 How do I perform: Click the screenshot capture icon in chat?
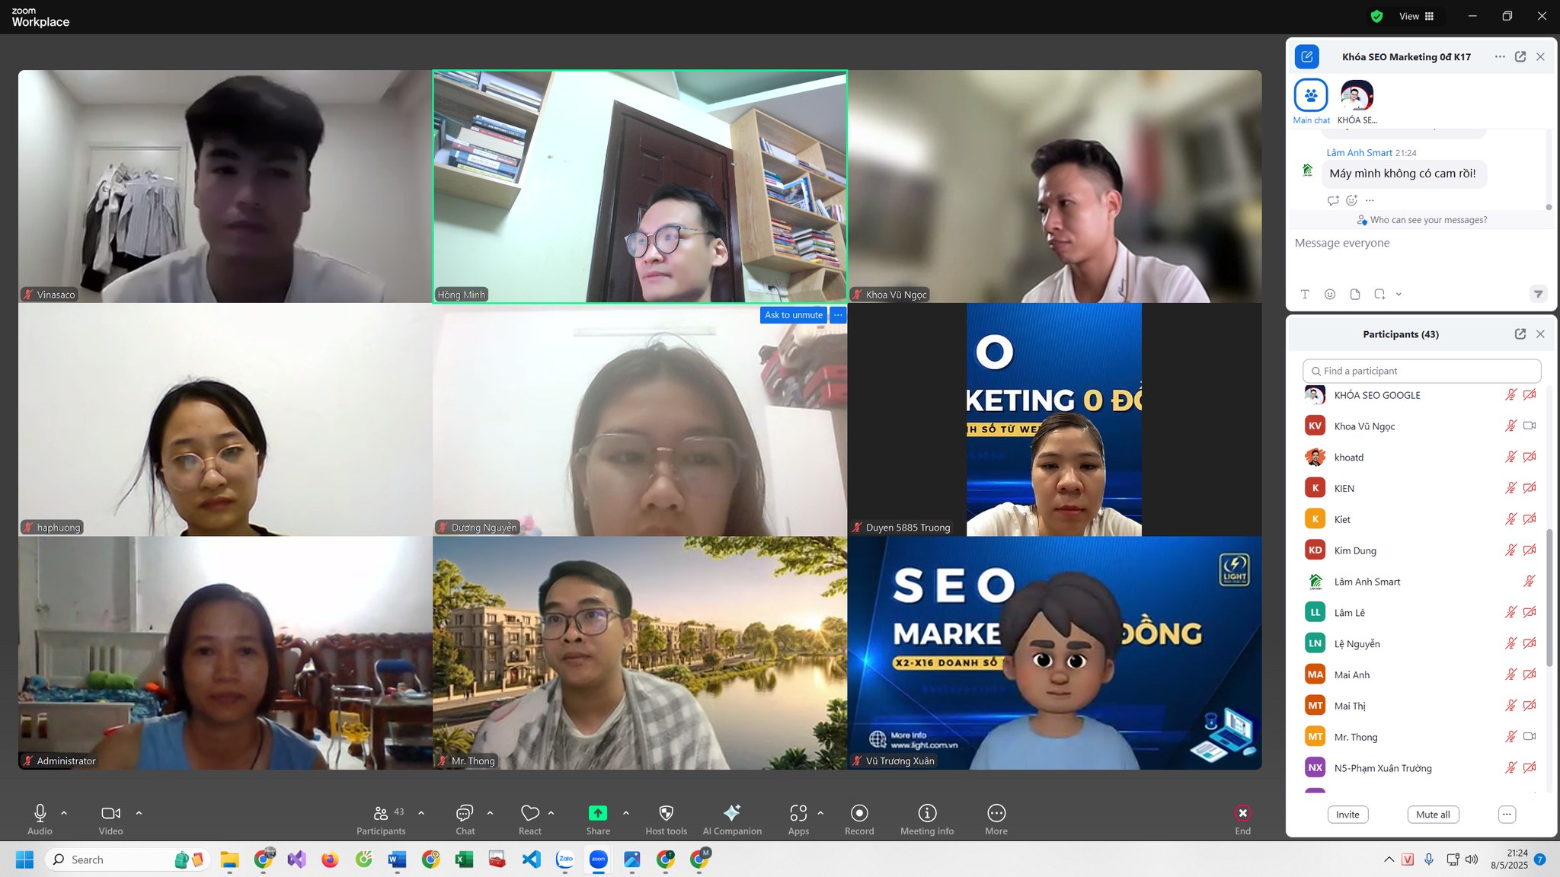[x=1379, y=294]
